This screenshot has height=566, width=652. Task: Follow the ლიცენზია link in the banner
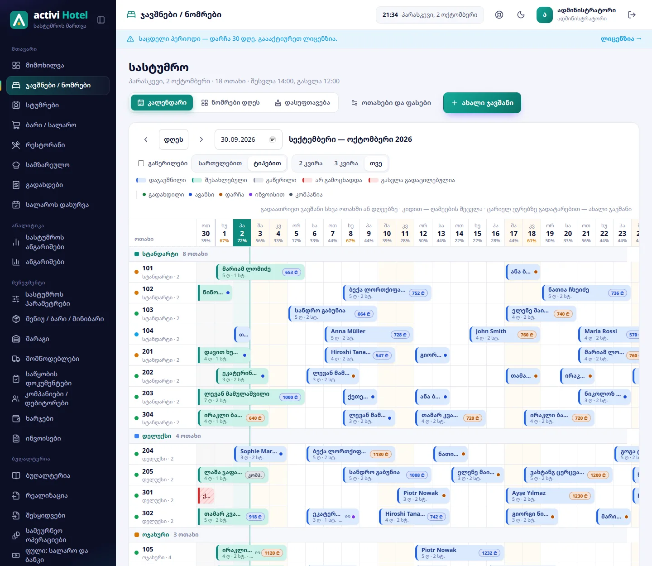(621, 39)
